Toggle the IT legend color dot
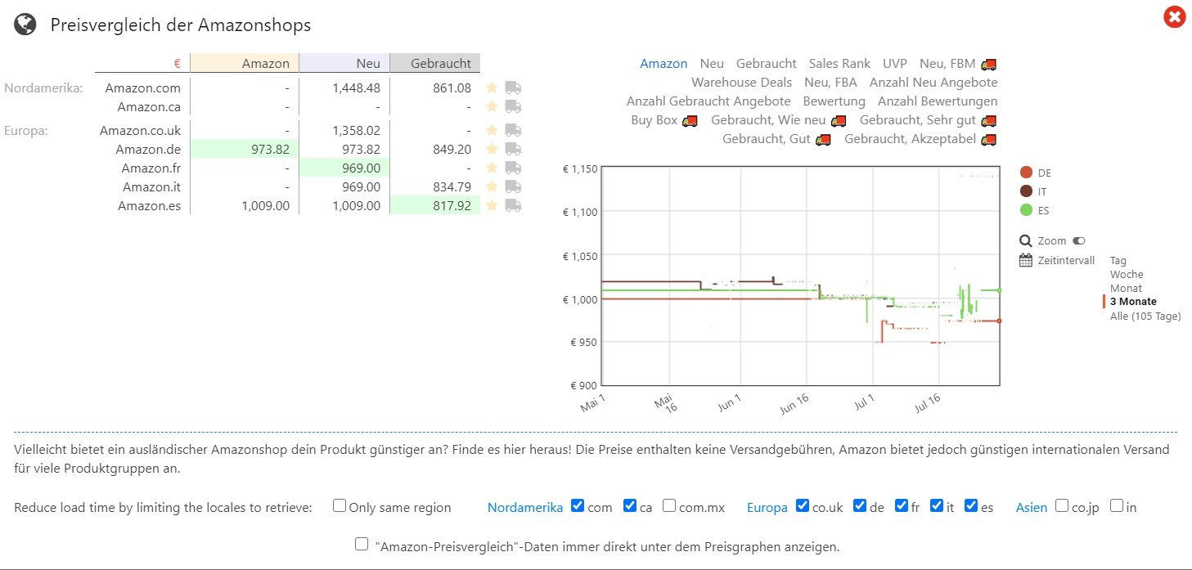Screen dimensions: 1192x570 point(1026,191)
